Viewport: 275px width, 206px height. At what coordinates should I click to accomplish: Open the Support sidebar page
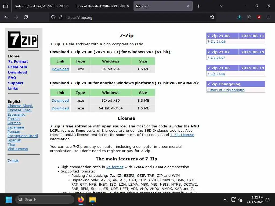coord(16,83)
